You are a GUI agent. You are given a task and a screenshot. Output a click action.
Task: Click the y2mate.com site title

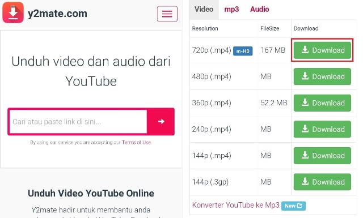tap(57, 14)
